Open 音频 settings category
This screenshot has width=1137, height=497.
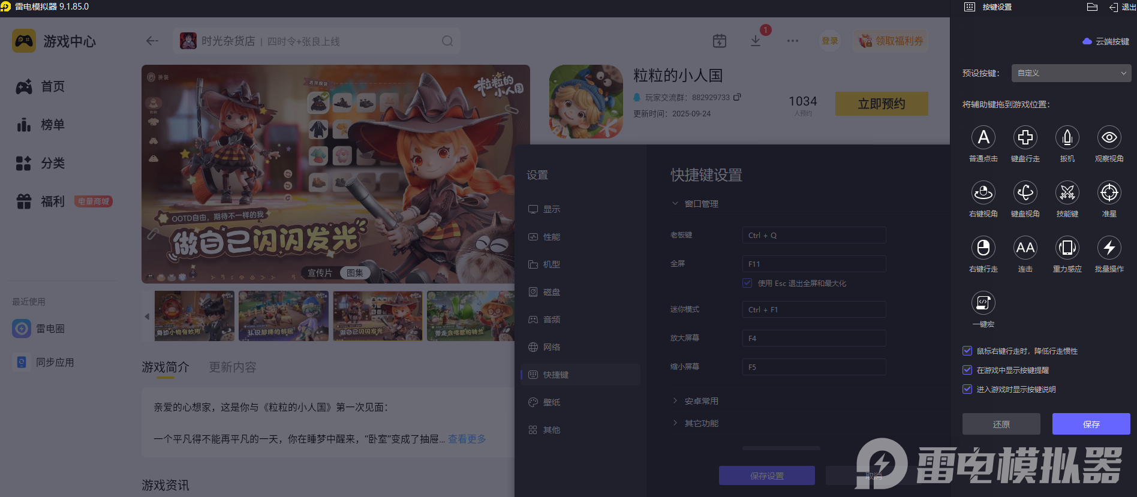(x=580, y=320)
